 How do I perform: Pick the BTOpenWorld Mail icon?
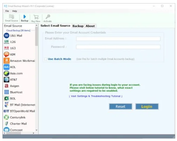click(x=6, y=111)
